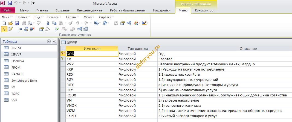Viewport: 292px width, 122px height.
Task: Click the Print toolbar icon
Action: pyautogui.click(x=24, y=23)
